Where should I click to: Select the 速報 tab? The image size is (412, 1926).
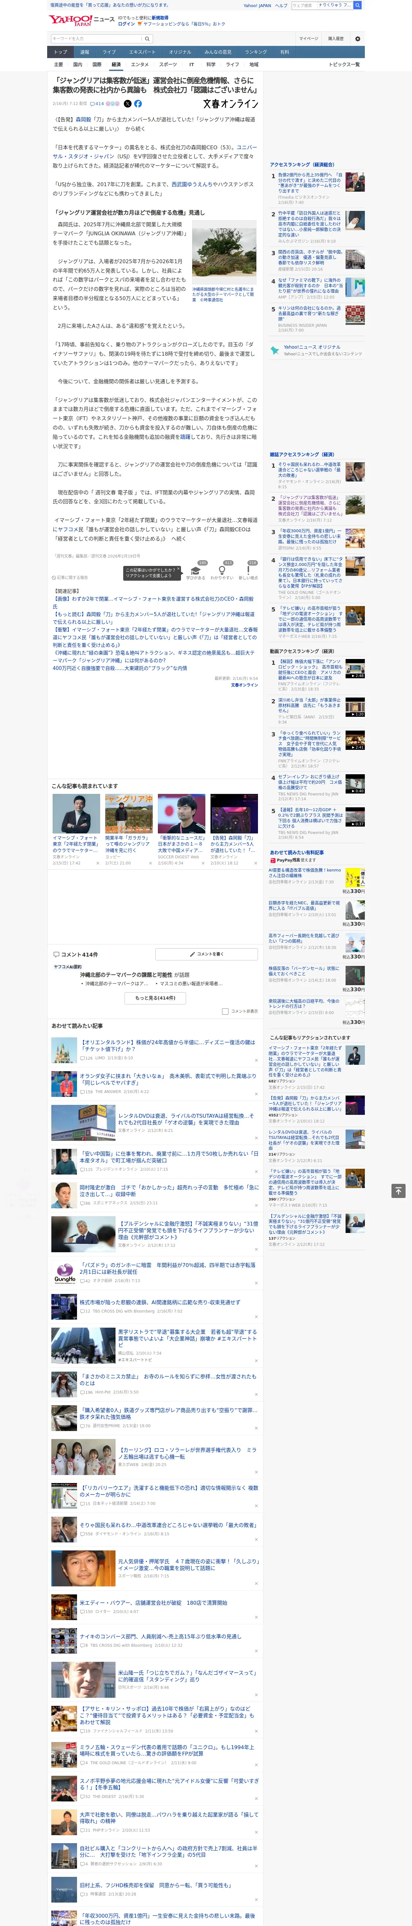point(84,52)
